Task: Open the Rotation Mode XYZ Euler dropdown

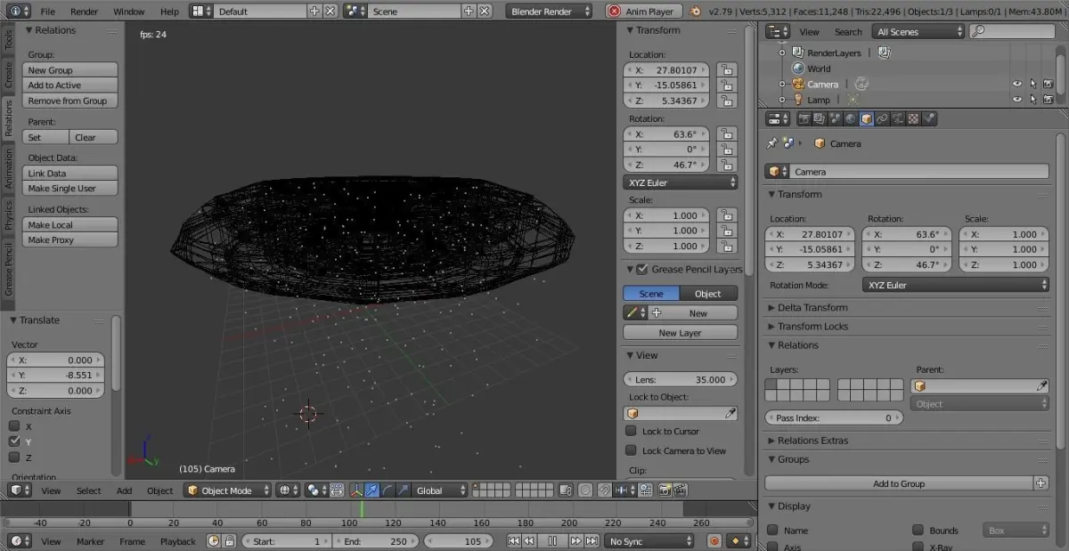Action: [x=956, y=285]
